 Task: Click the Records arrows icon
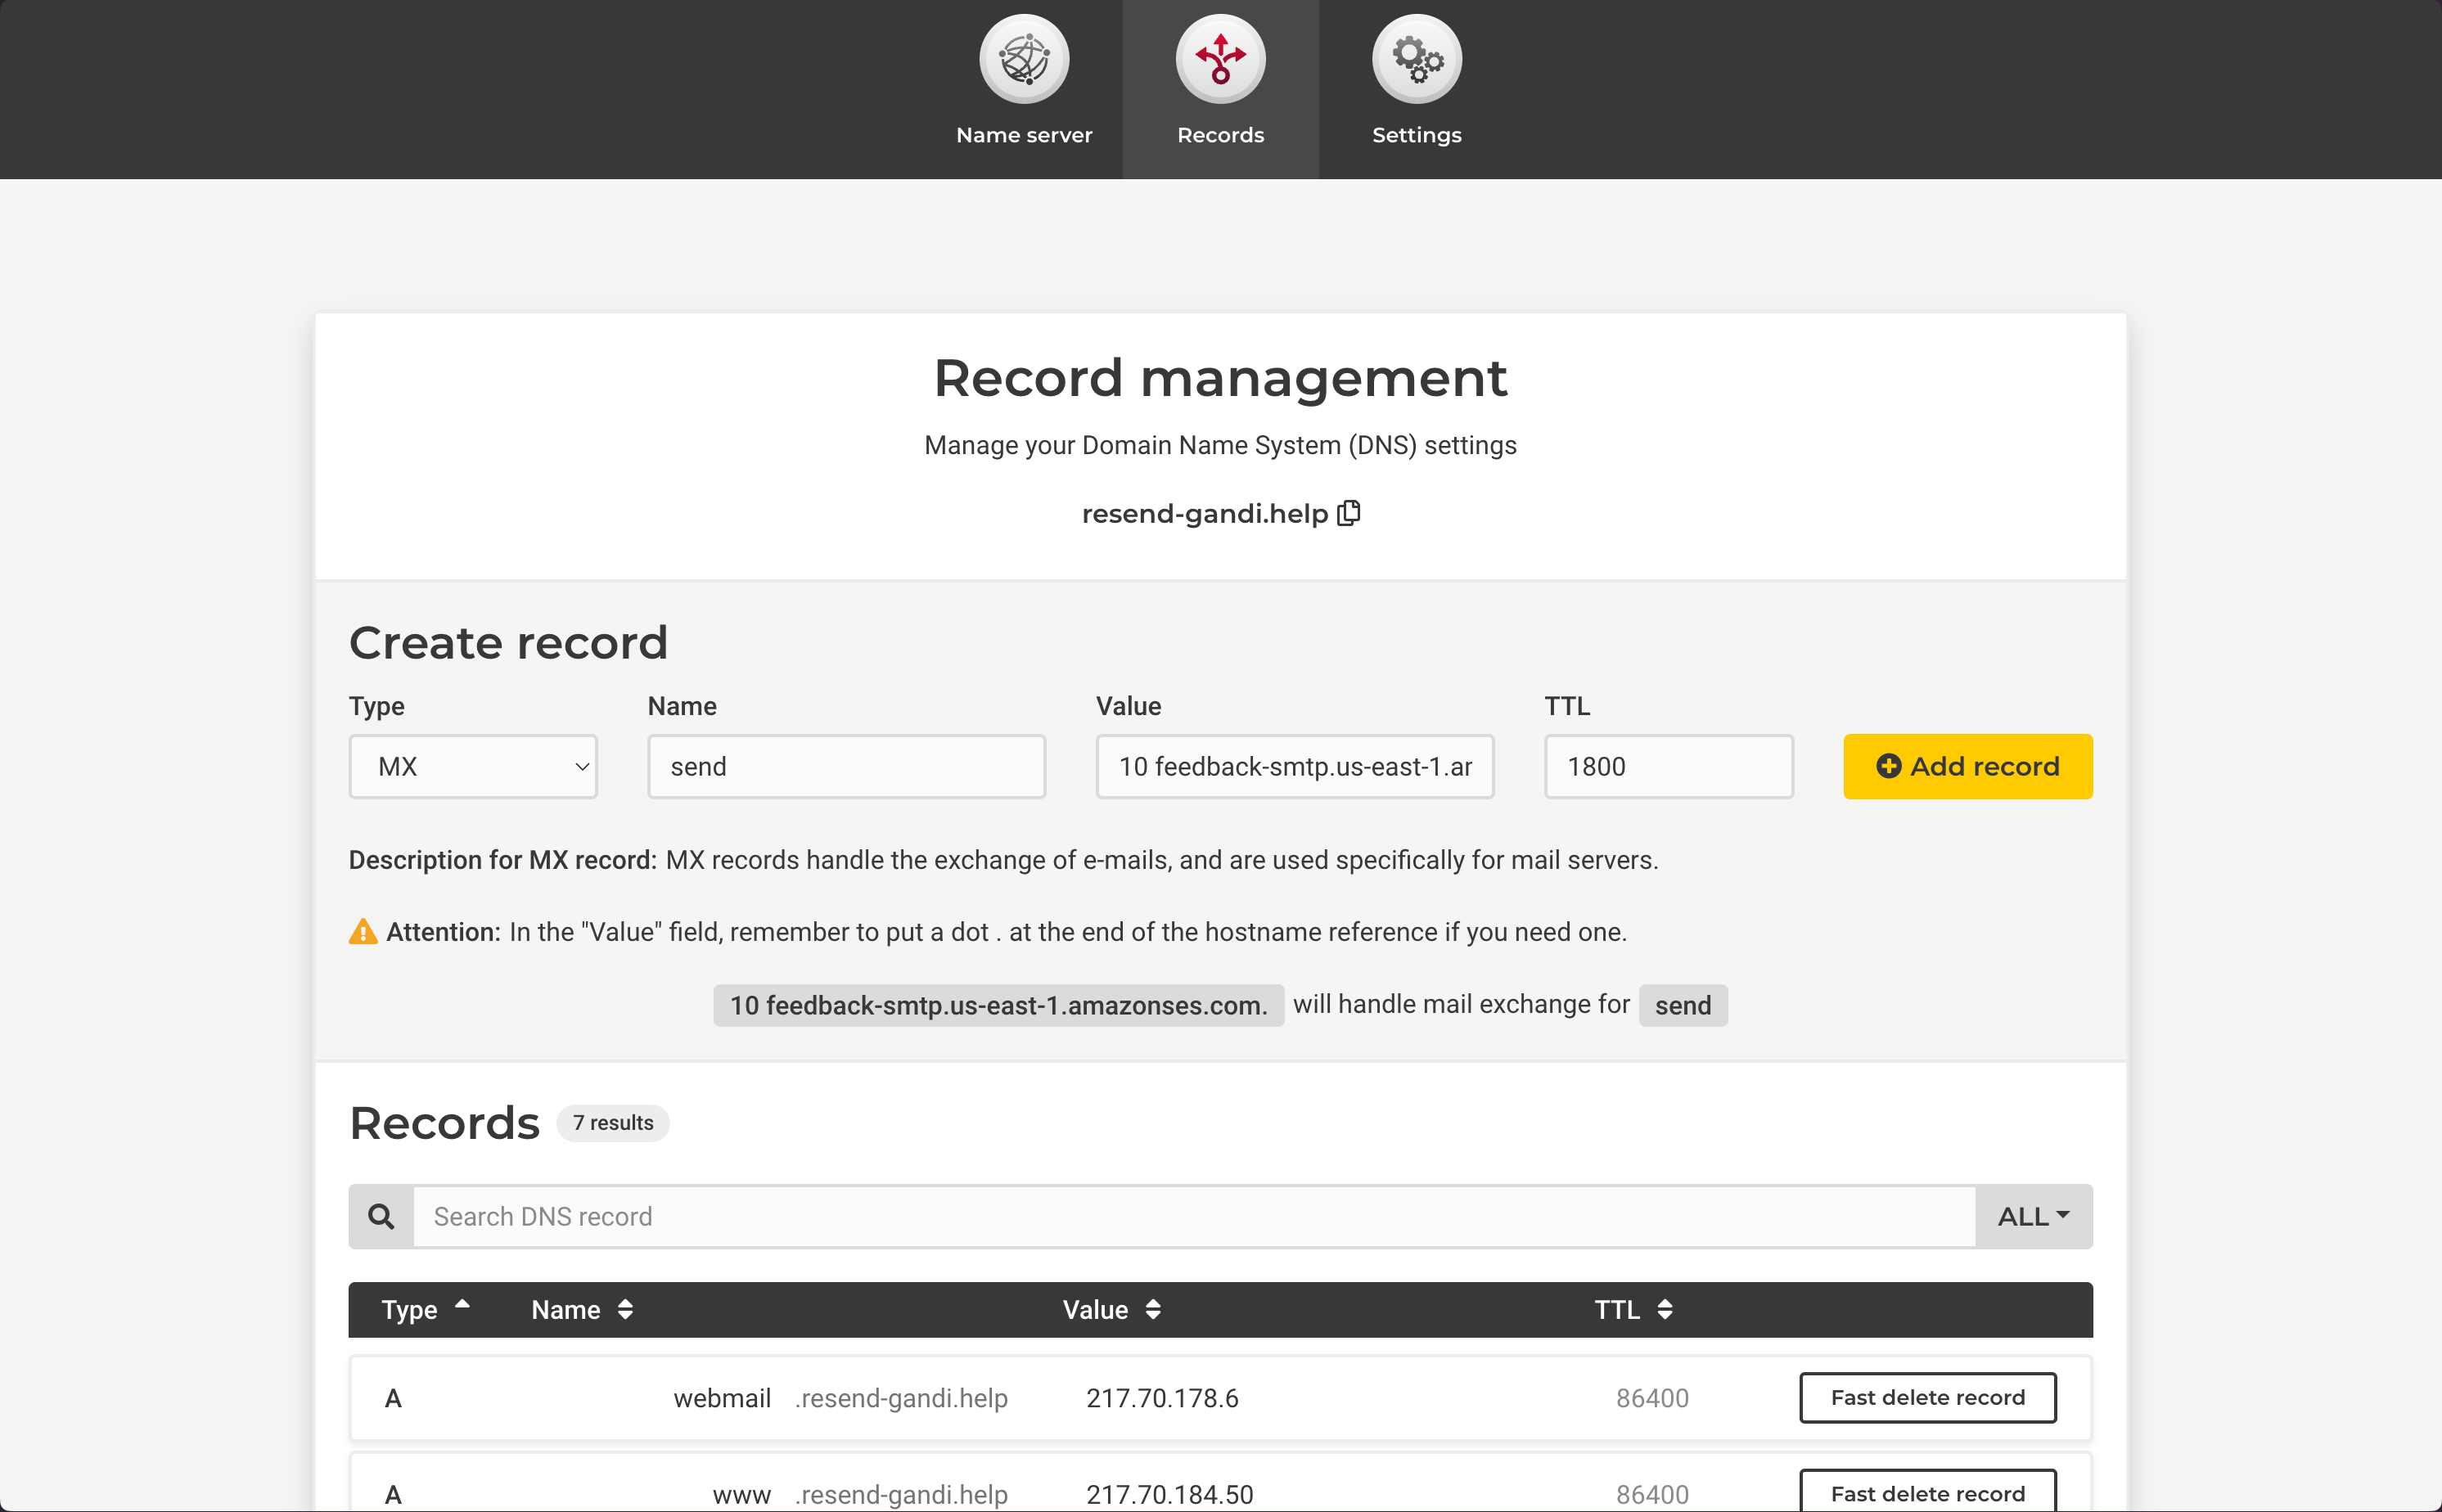pyautogui.click(x=1220, y=59)
